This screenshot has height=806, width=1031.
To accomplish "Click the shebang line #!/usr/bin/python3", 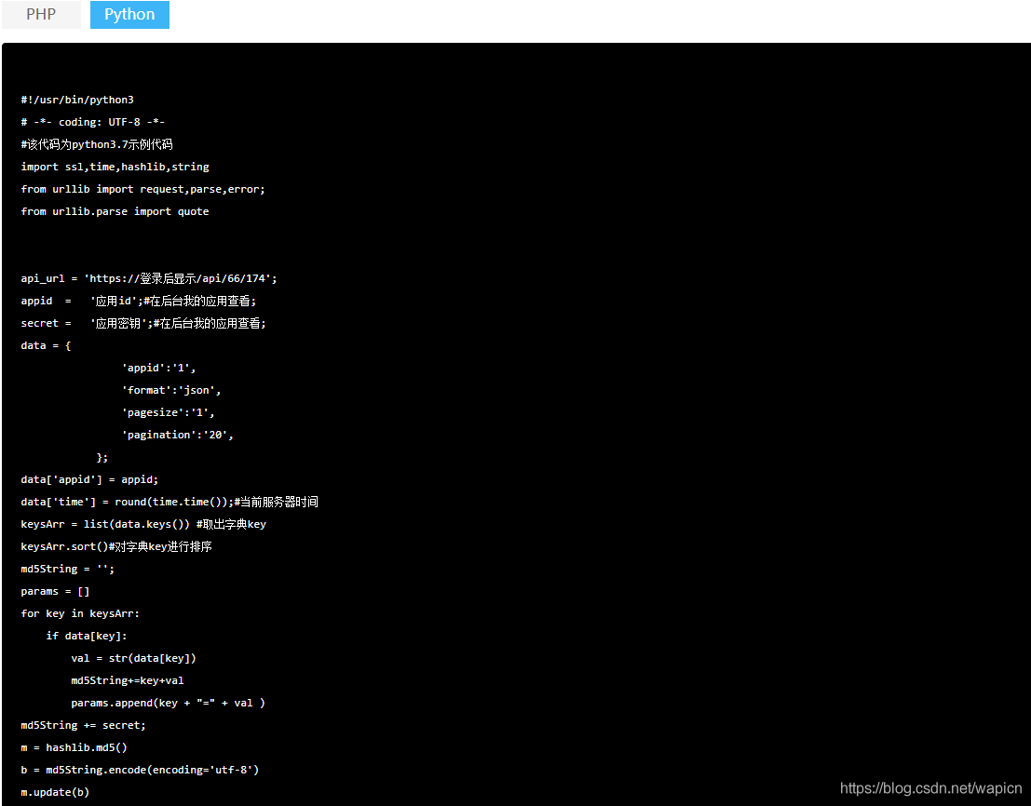I will pyautogui.click(x=77, y=100).
